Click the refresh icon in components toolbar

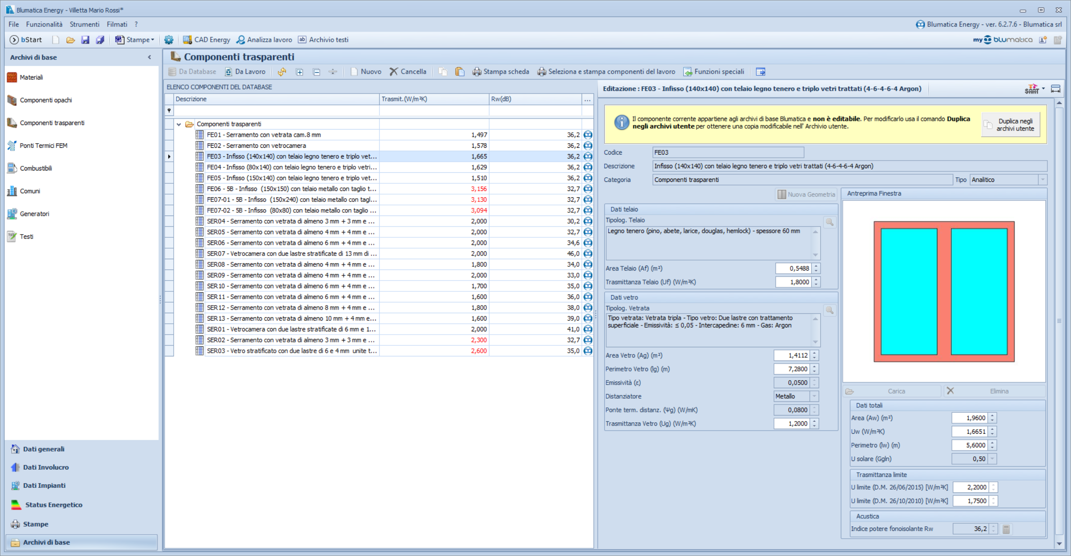[282, 72]
